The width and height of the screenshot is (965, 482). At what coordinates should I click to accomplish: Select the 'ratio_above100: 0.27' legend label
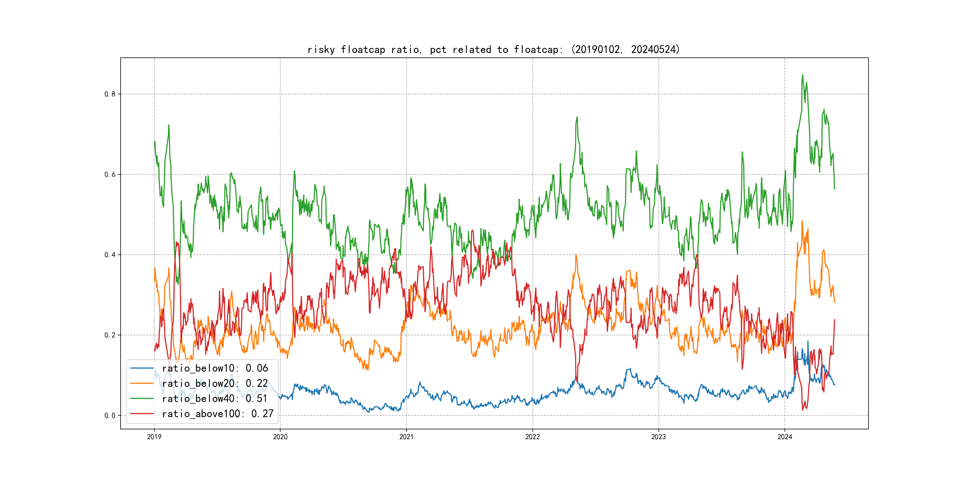click(x=218, y=414)
